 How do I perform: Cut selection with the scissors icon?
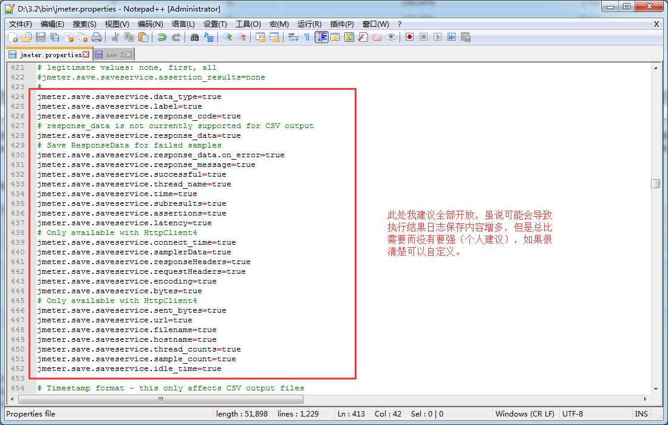(115, 38)
